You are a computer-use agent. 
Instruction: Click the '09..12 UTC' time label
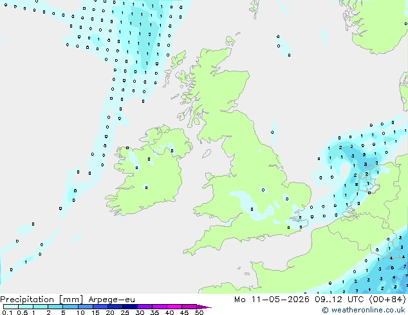point(339,300)
